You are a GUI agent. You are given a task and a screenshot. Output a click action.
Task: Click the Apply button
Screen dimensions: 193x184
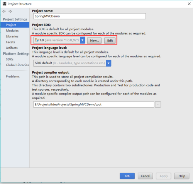click(164, 176)
